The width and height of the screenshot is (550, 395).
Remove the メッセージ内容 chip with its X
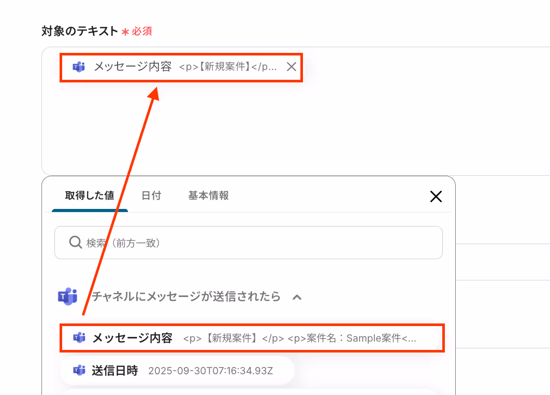(x=291, y=67)
